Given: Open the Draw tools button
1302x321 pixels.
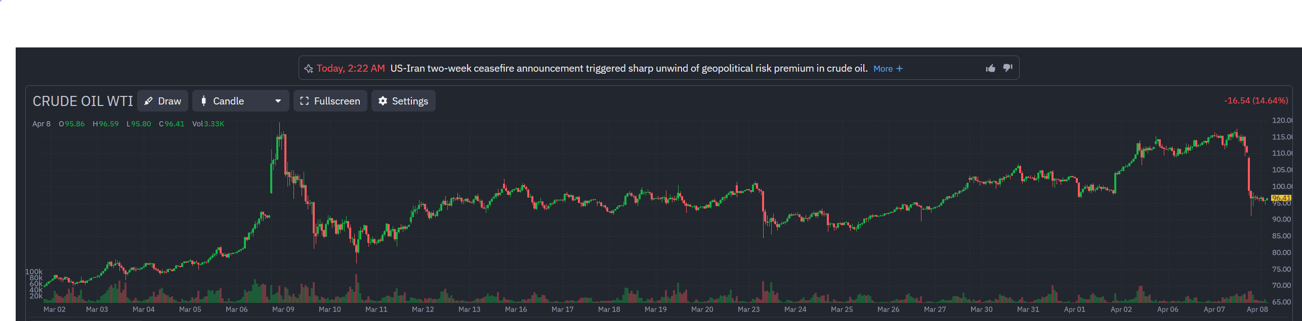Looking at the screenshot, I should tap(162, 101).
